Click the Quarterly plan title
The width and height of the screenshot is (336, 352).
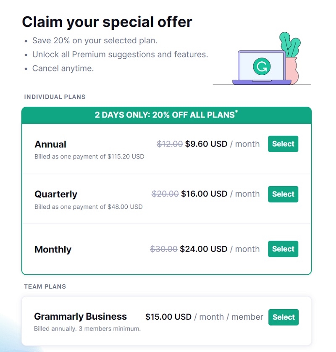tap(56, 194)
